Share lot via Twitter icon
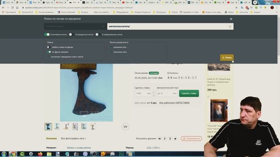 click(x=175, y=139)
